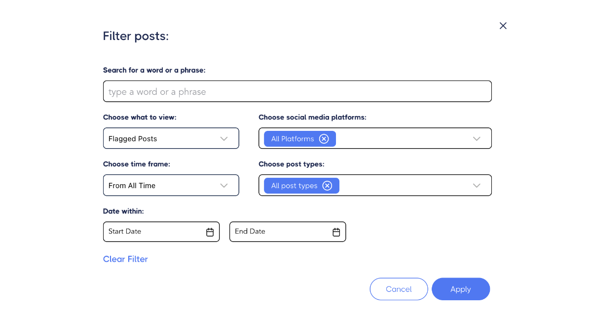592x321 pixels.
Task: Open the Start Date calendar picker
Action: point(210,232)
